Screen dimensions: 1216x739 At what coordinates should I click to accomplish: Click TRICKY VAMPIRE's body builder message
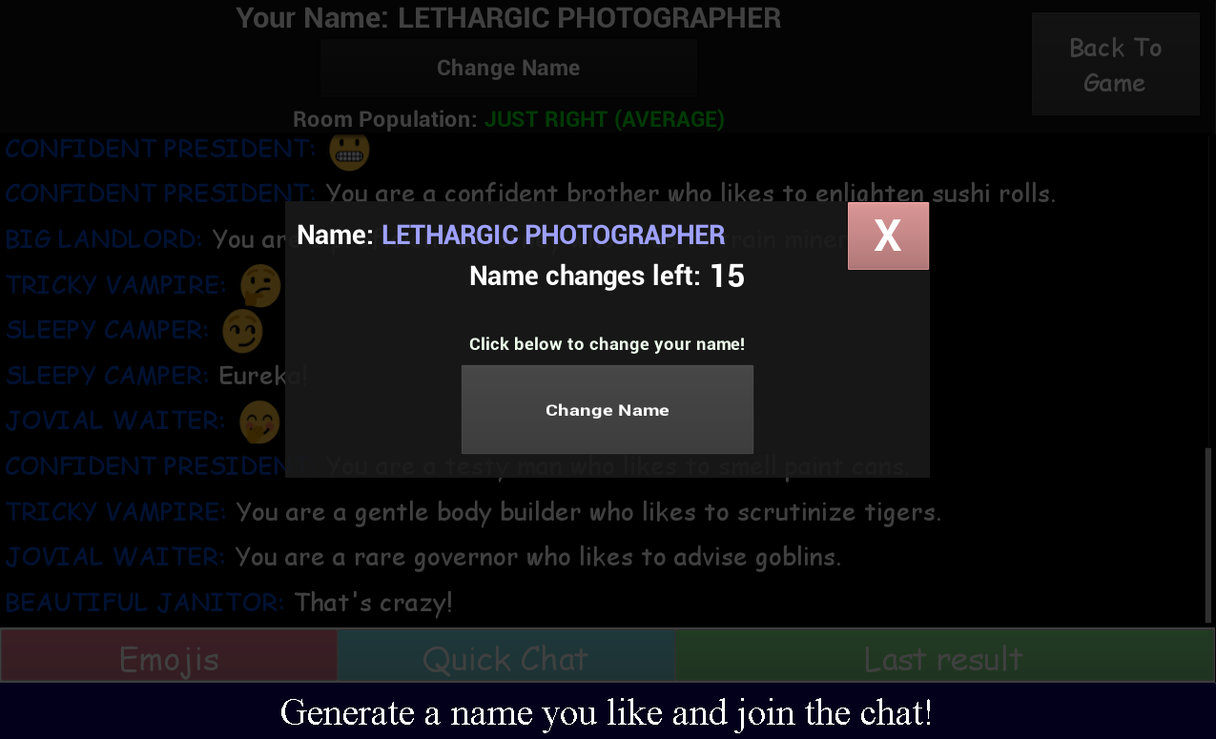[588, 512]
